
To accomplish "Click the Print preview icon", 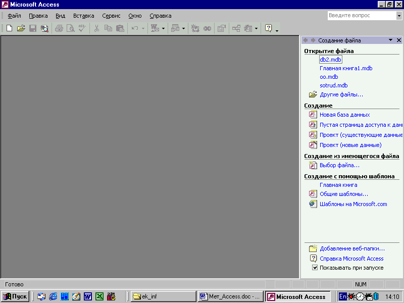I will point(70,28).
